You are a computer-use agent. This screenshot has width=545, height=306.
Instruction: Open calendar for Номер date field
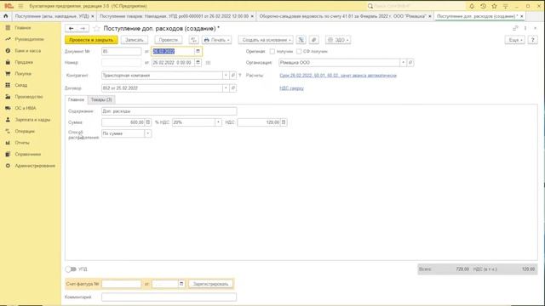tap(198, 62)
